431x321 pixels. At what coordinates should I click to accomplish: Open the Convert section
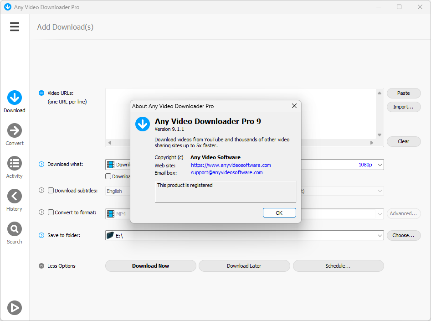[15, 135]
